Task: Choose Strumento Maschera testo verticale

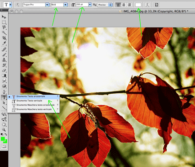Action: point(33,109)
